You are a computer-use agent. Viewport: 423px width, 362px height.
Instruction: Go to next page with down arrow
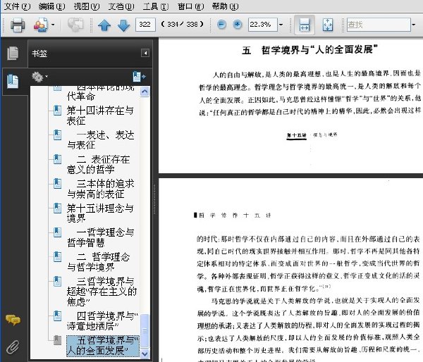(x=124, y=25)
